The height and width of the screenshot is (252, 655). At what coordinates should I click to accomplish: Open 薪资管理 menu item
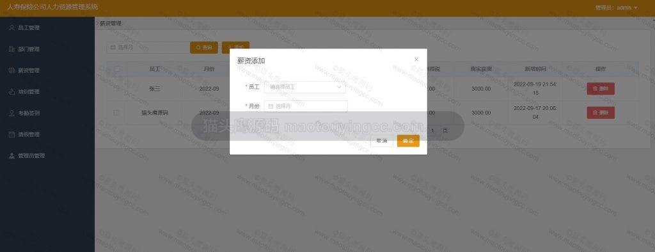click(47, 70)
